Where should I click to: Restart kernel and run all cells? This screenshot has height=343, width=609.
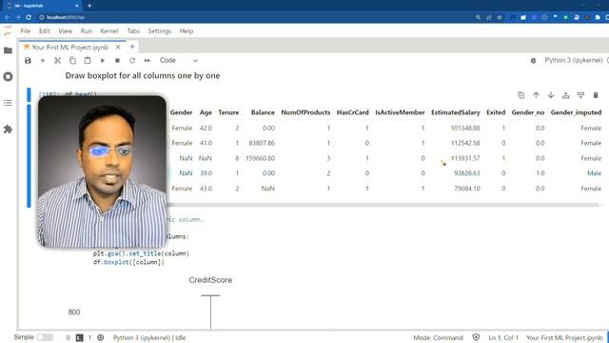pyautogui.click(x=147, y=61)
